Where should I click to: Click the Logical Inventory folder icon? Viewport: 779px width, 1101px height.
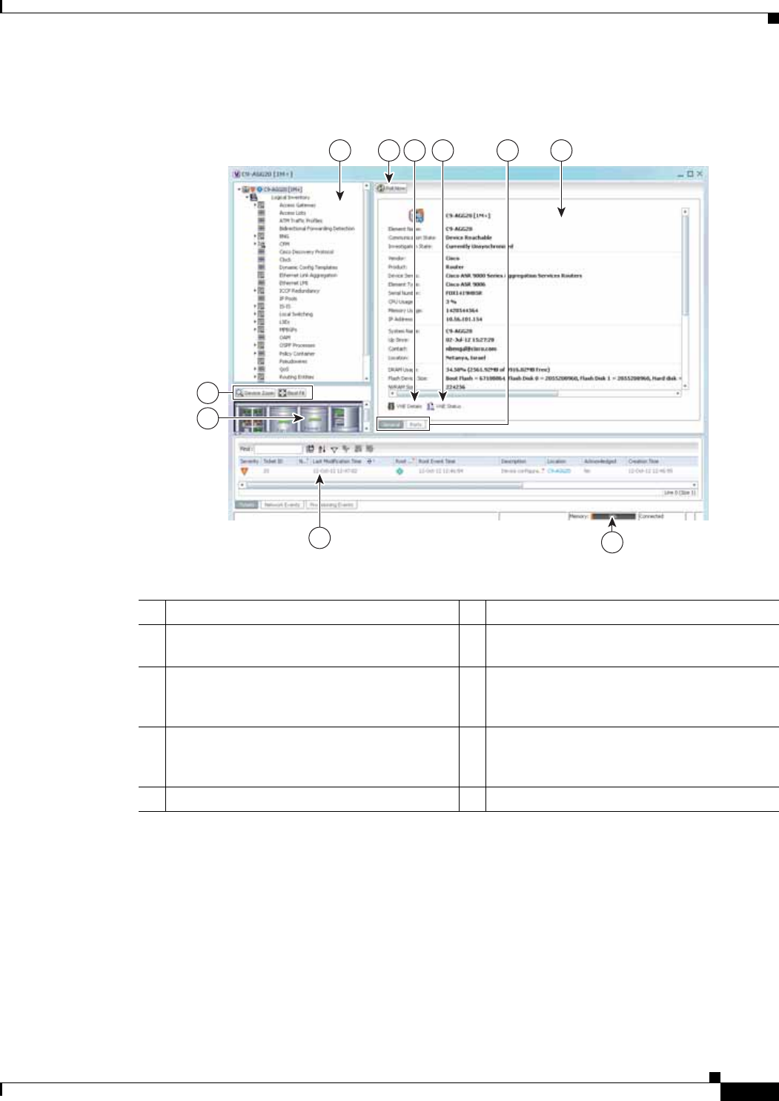pos(253,197)
